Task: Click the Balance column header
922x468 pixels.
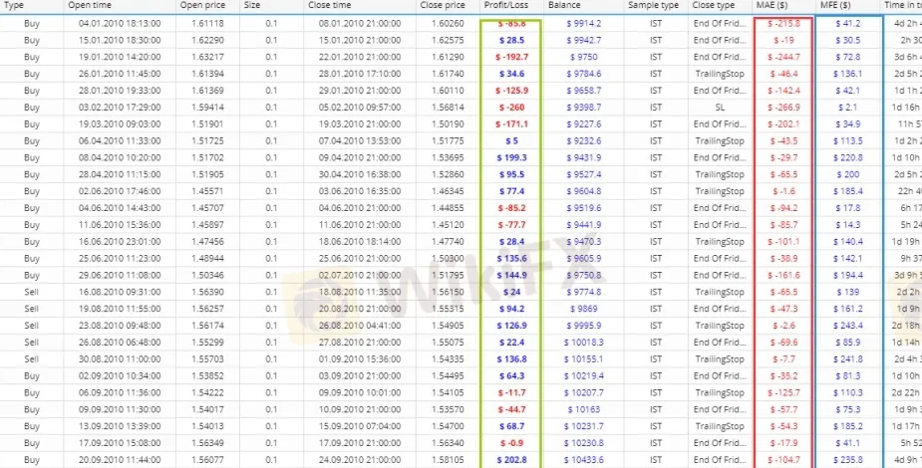Action: (x=564, y=5)
